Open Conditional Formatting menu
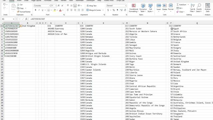The height and width of the screenshot is (120, 213). coord(134,8)
